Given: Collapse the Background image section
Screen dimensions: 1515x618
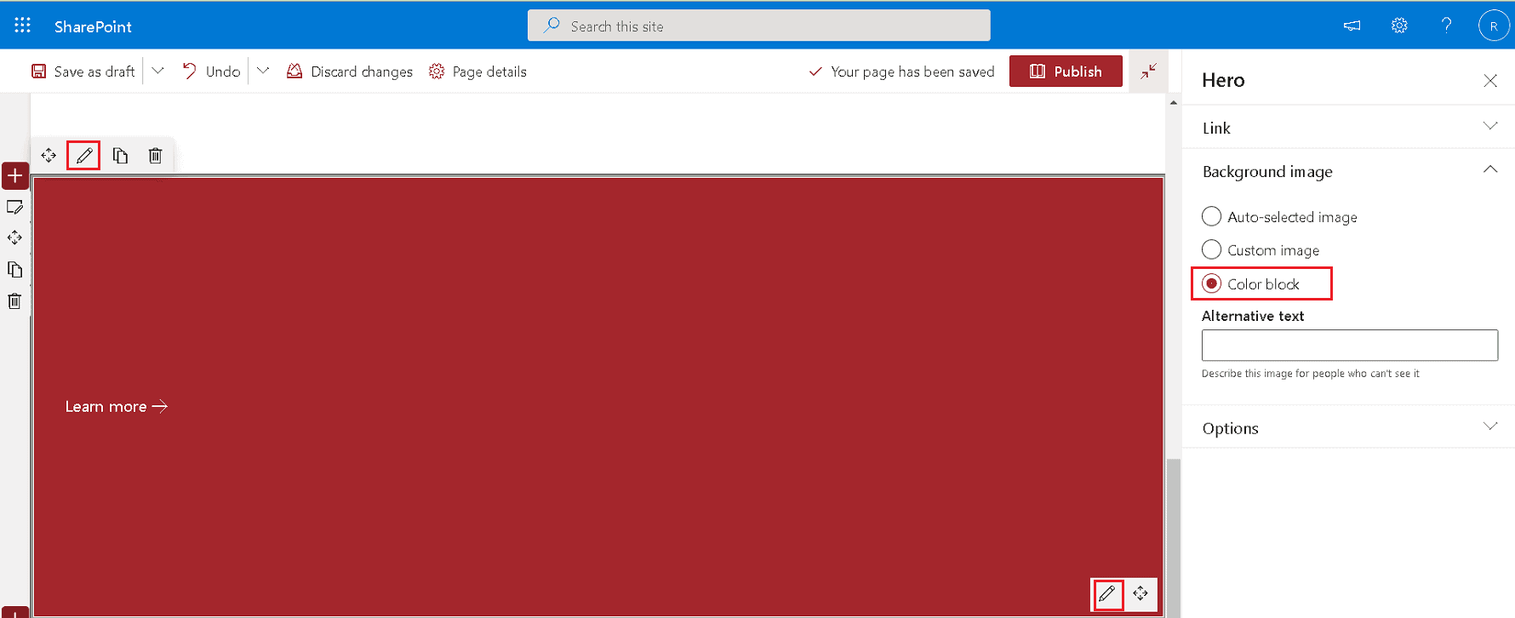Looking at the screenshot, I should 1489,169.
